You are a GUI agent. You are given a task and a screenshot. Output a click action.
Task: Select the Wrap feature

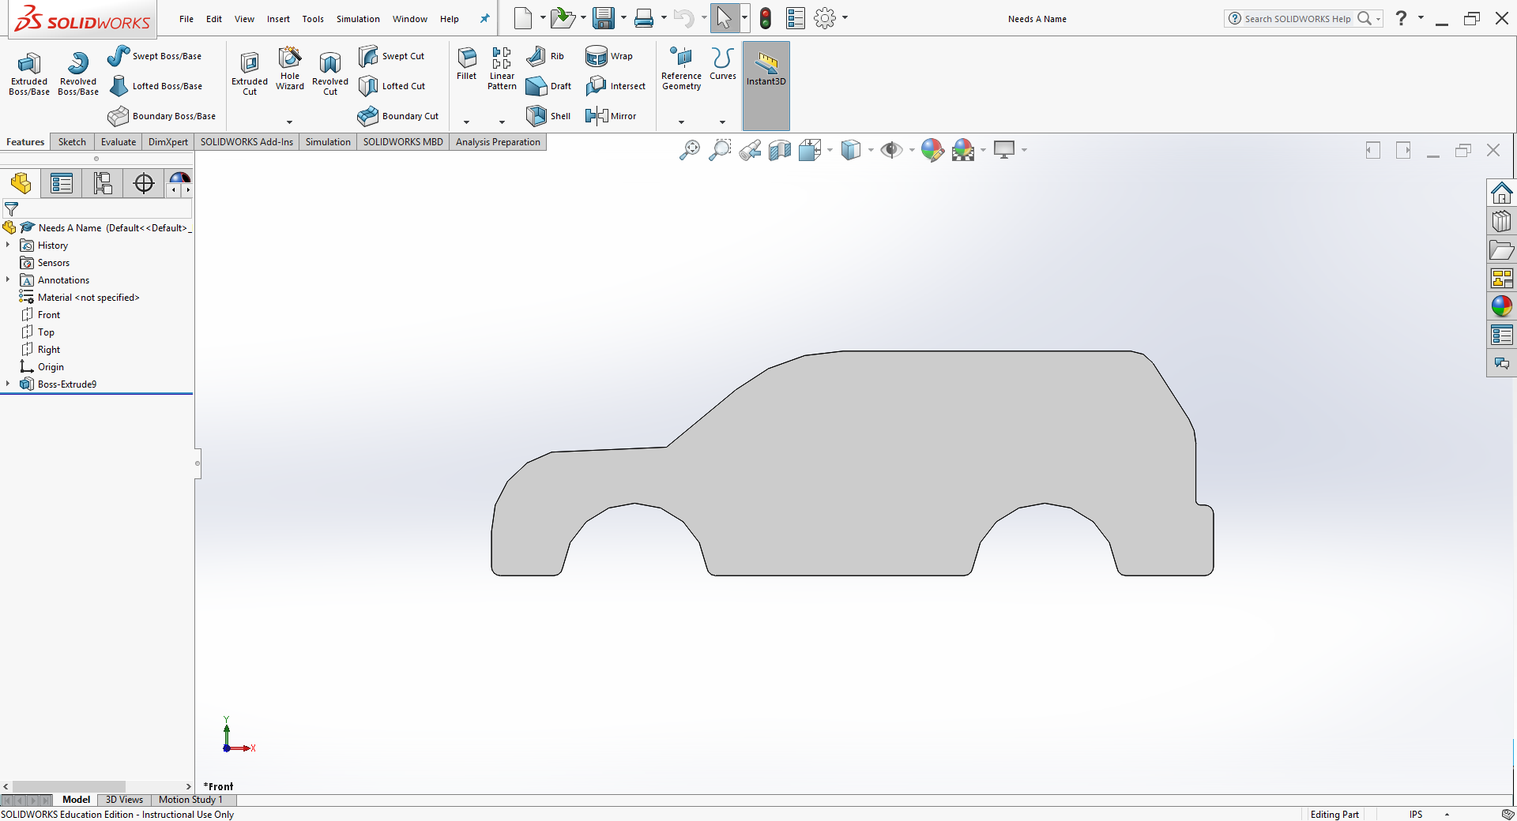tap(609, 56)
